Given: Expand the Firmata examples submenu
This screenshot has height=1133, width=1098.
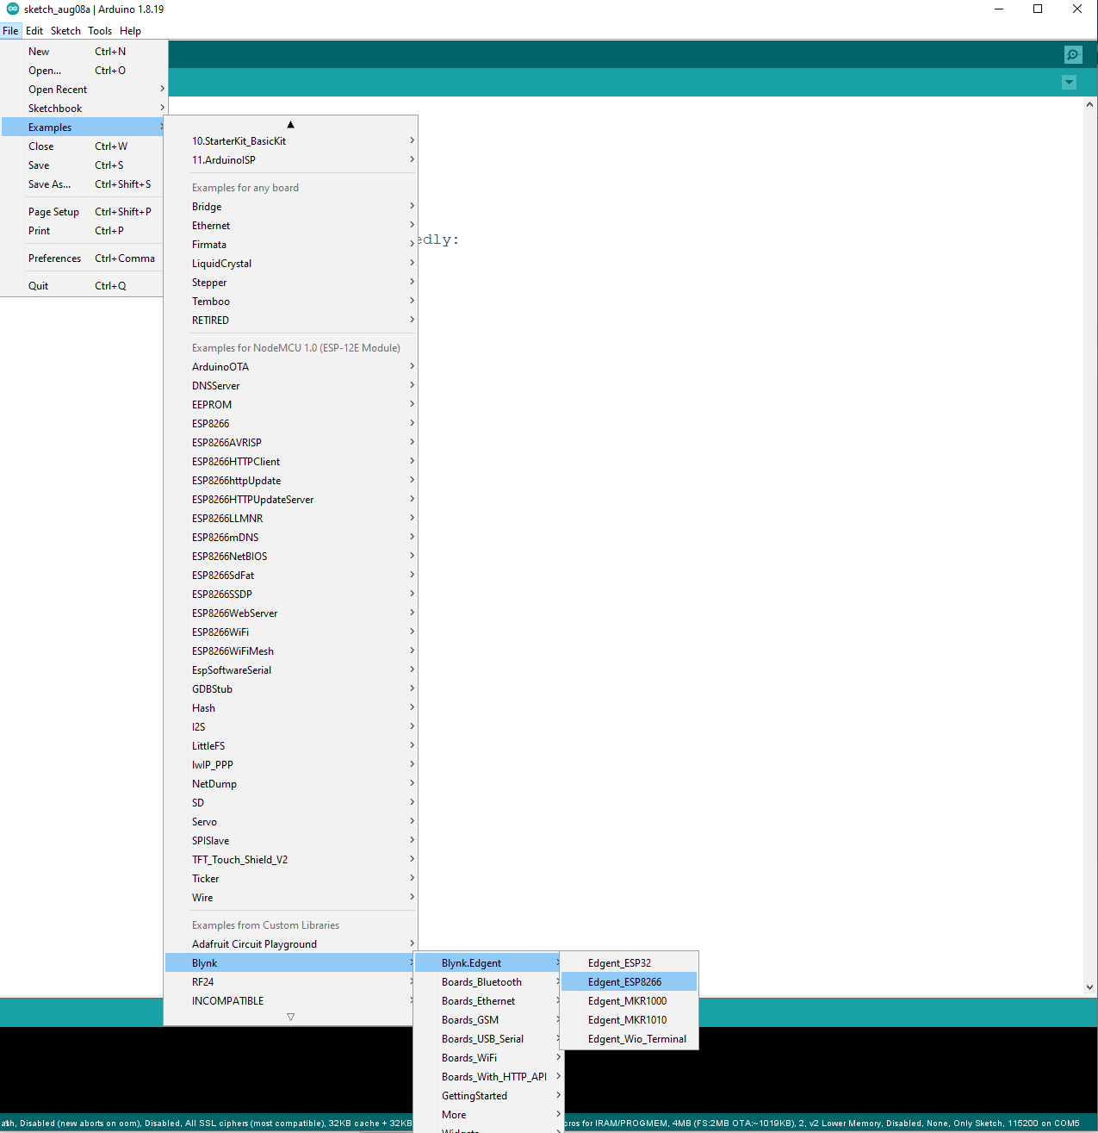Looking at the screenshot, I should tap(290, 245).
